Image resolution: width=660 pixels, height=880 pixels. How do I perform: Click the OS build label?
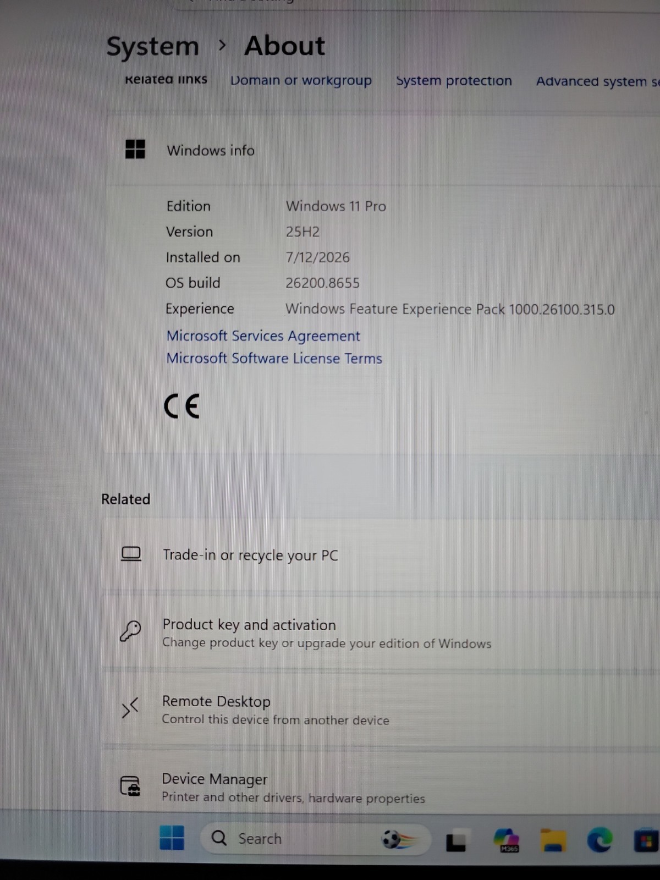pos(193,283)
